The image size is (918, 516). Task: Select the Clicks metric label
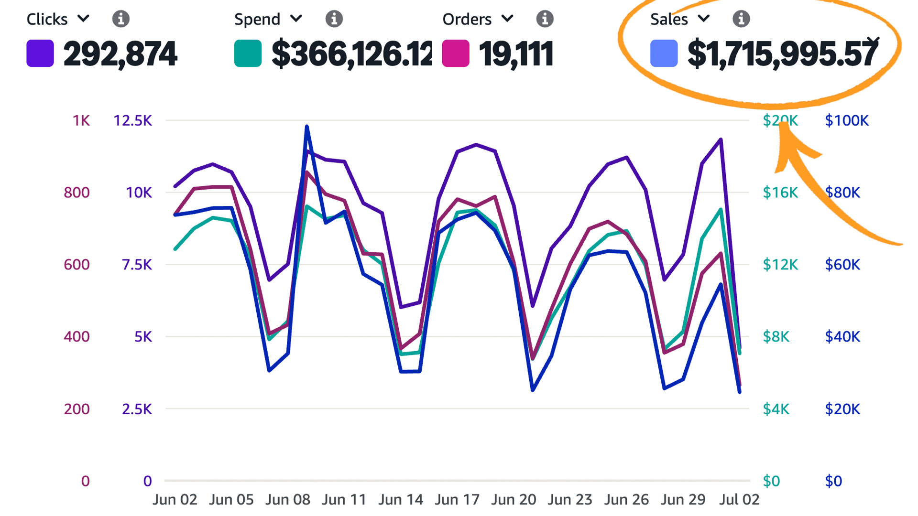[x=46, y=19]
